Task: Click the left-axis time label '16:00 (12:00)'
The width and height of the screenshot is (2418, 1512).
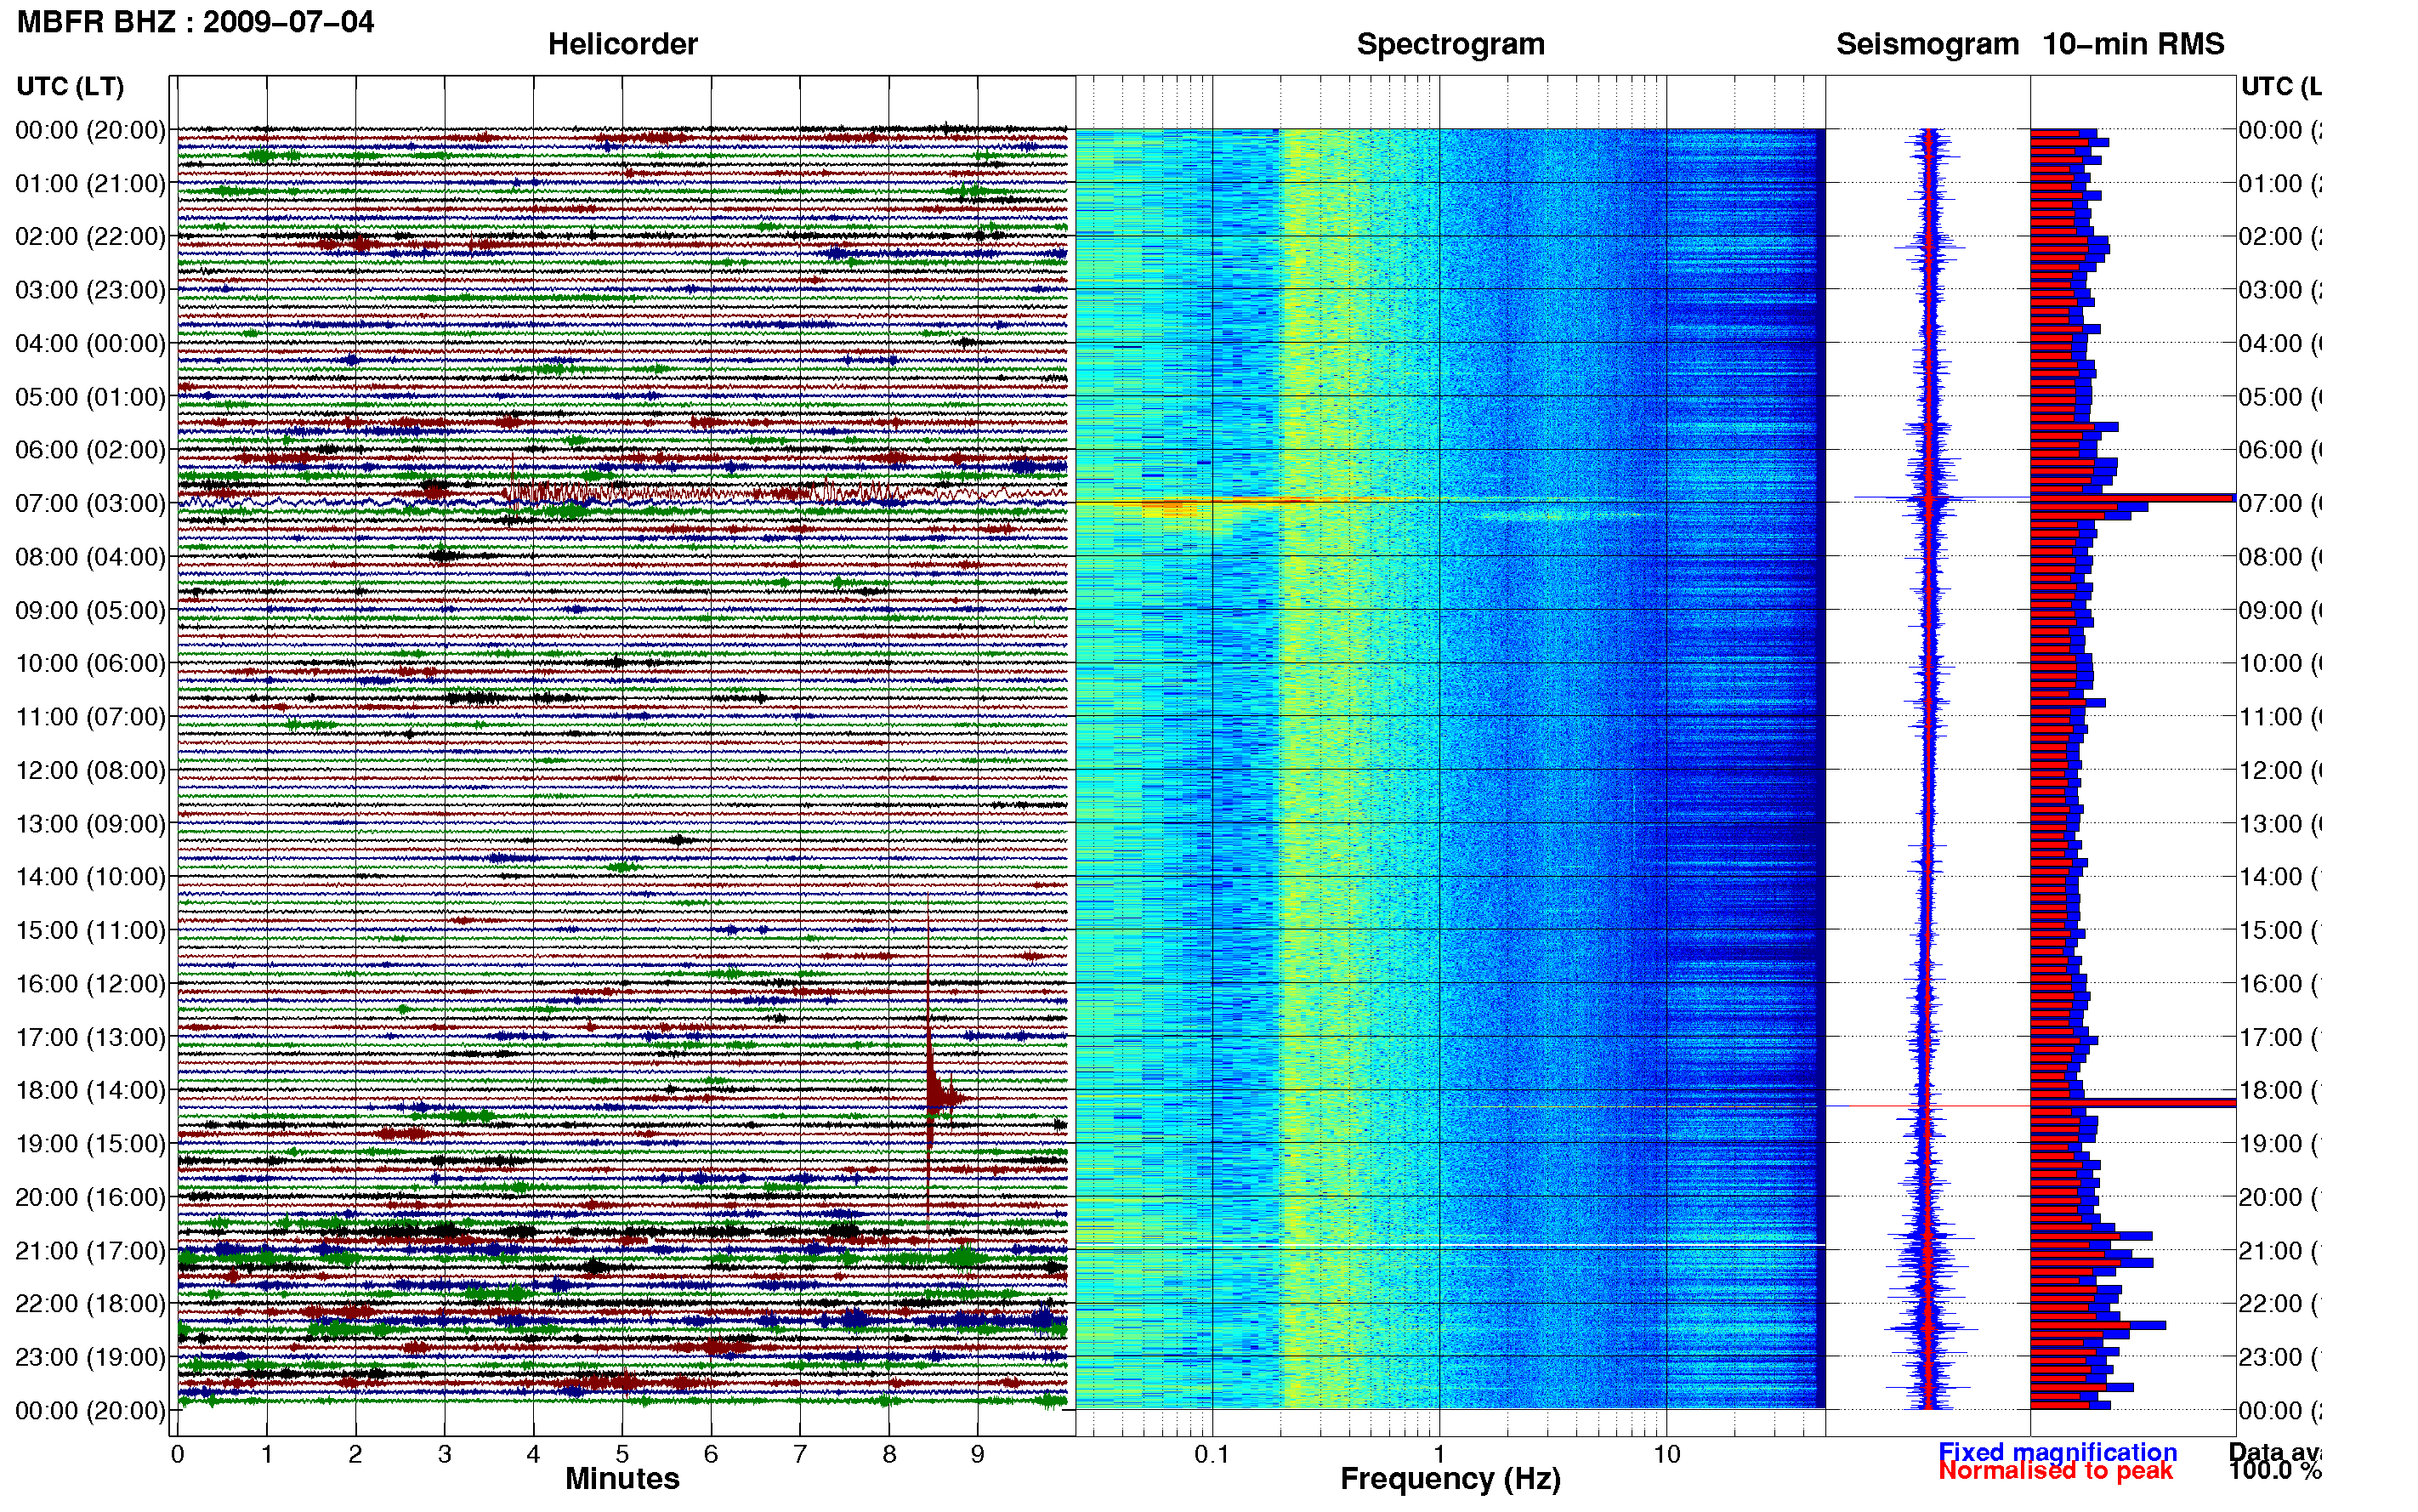Action: coord(90,984)
